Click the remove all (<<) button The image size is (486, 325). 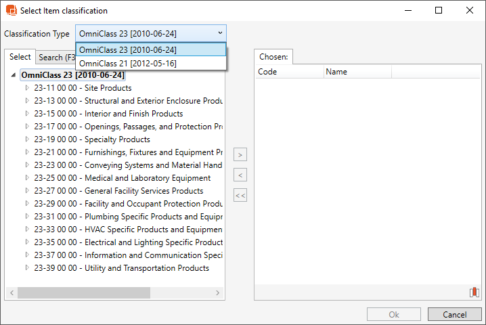click(x=240, y=196)
